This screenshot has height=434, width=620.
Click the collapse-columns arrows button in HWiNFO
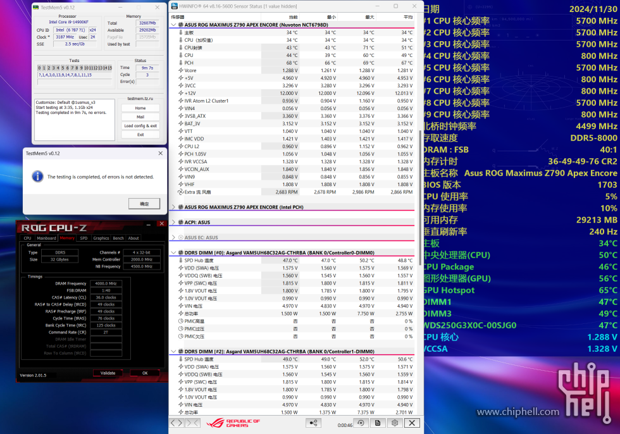click(x=194, y=423)
